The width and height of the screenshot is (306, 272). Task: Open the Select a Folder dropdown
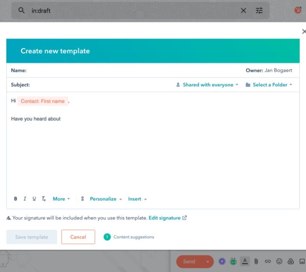tap(269, 85)
